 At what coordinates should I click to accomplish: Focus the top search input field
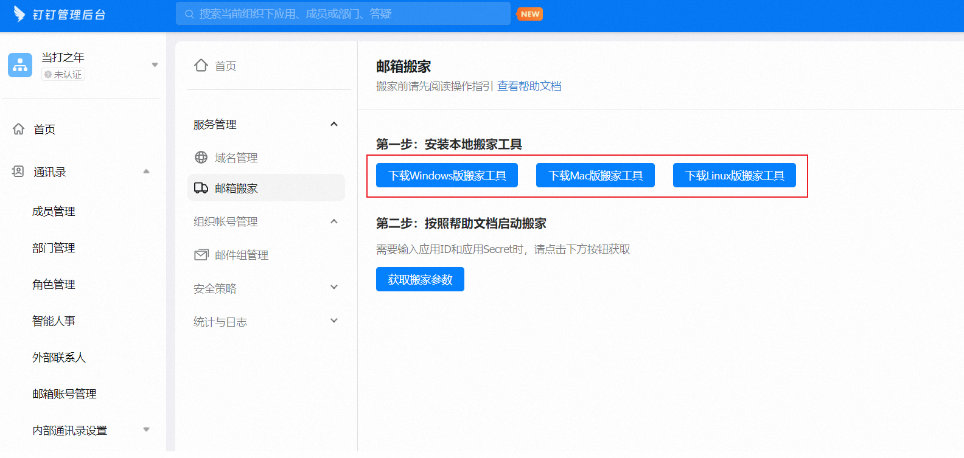(x=343, y=13)
